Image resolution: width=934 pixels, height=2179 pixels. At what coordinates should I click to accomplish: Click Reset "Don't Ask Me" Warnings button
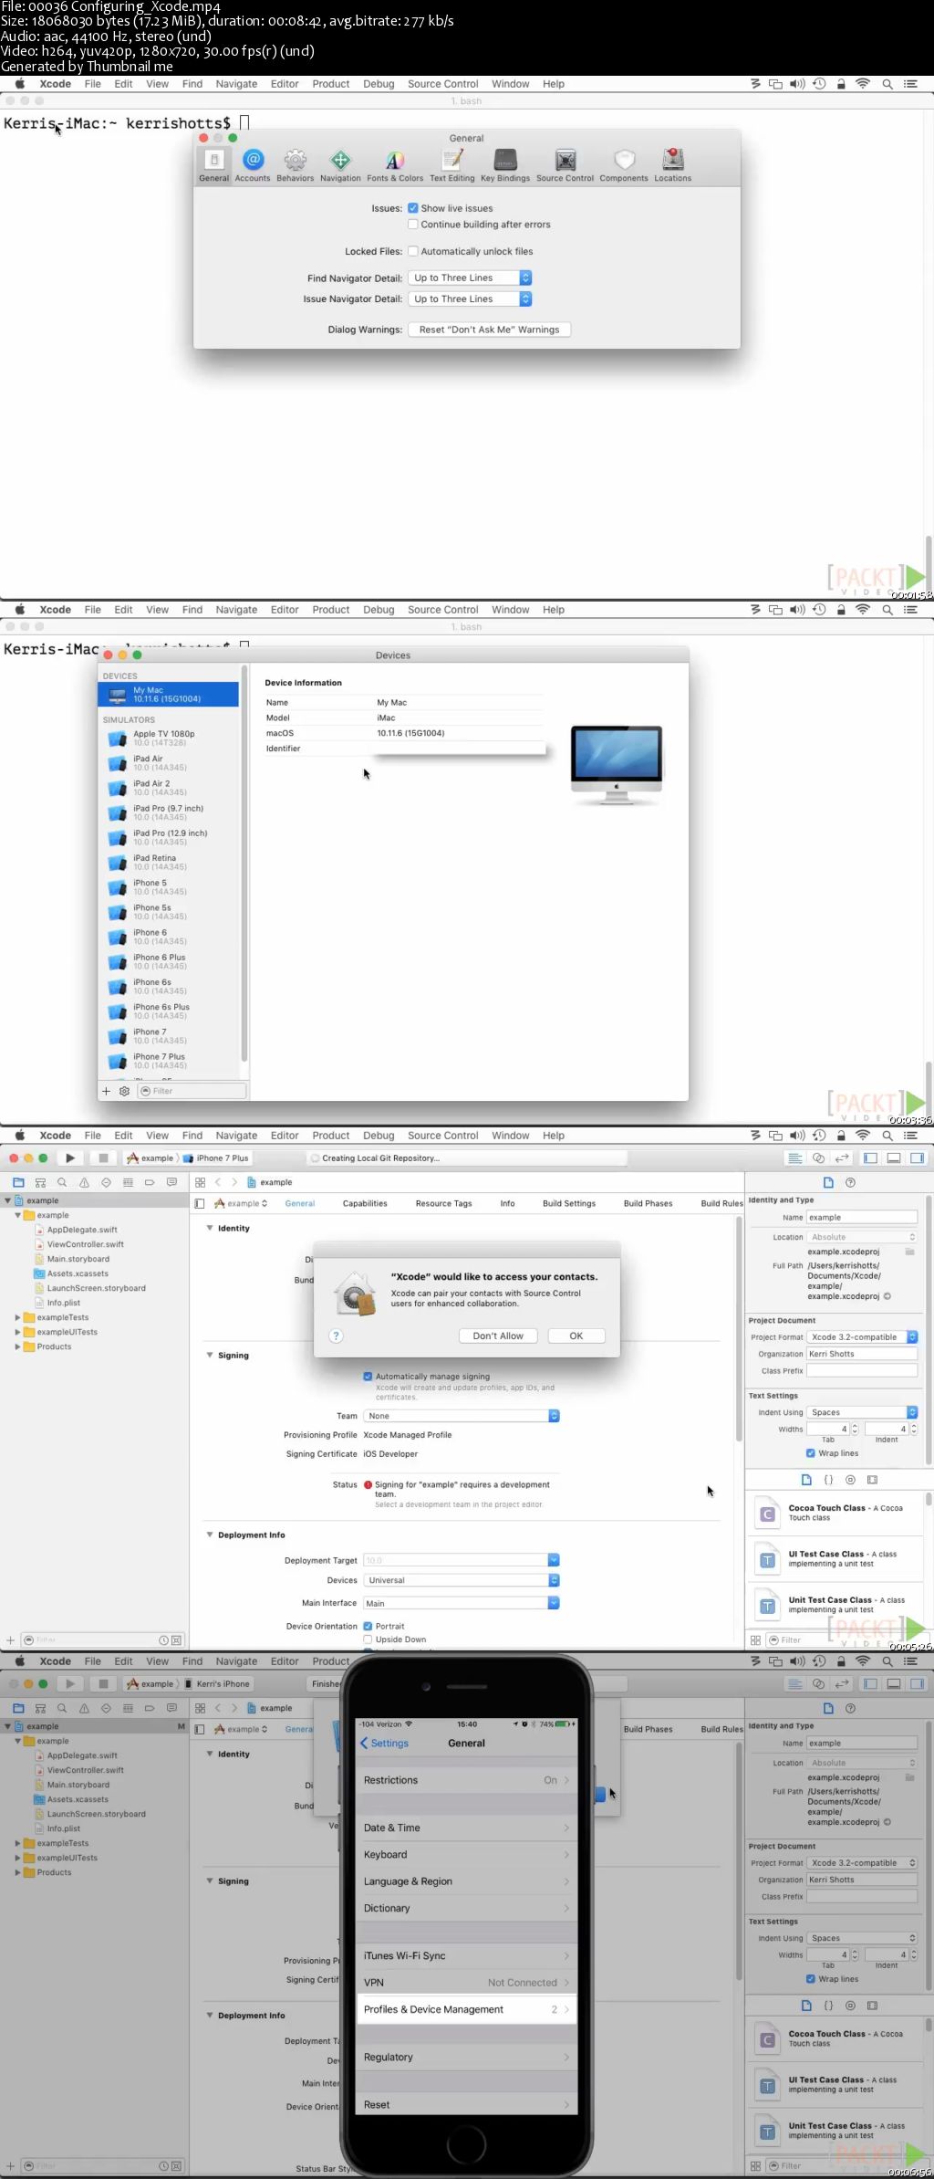pyautogui.click(x=490, y=330)
